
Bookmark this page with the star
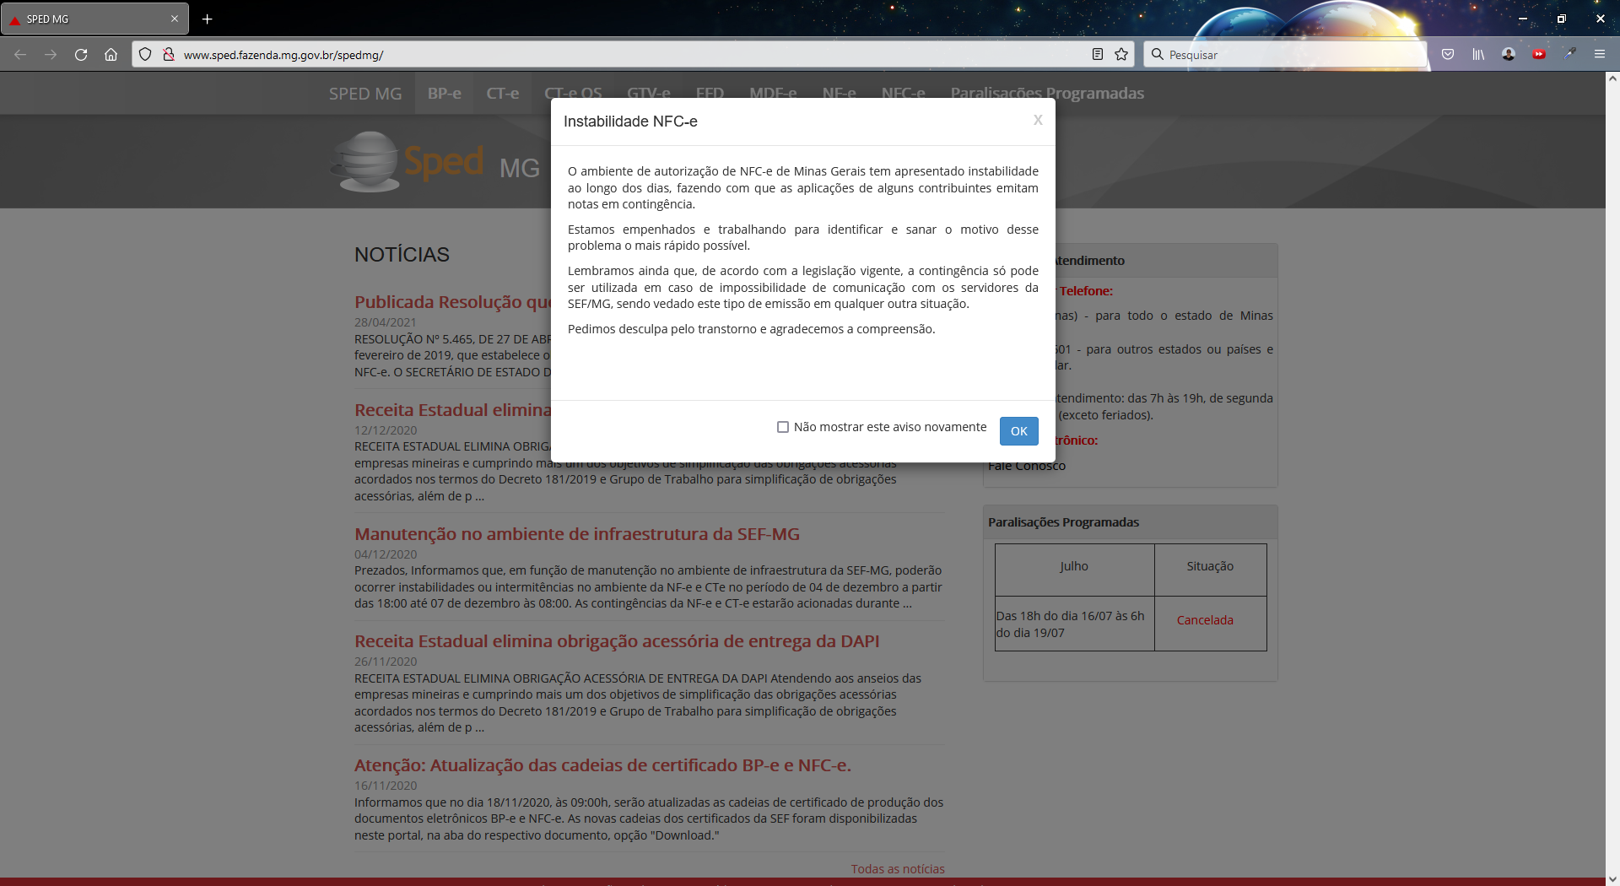(x=1121, y=55)
